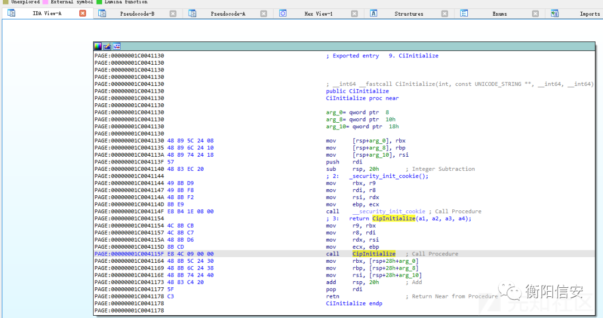Click the IDA View-A tab icon

[11, 13]
